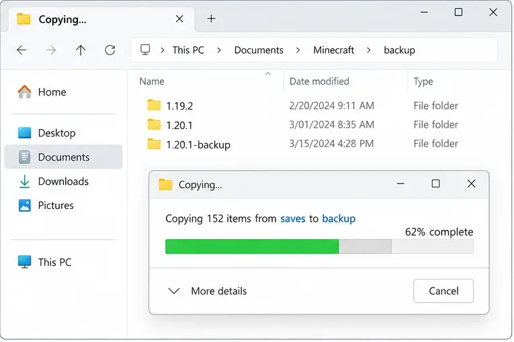This screenshot has width=514, height=342.
Task: Expand the chevron before This PC
Action: click(x=163, y=50)
